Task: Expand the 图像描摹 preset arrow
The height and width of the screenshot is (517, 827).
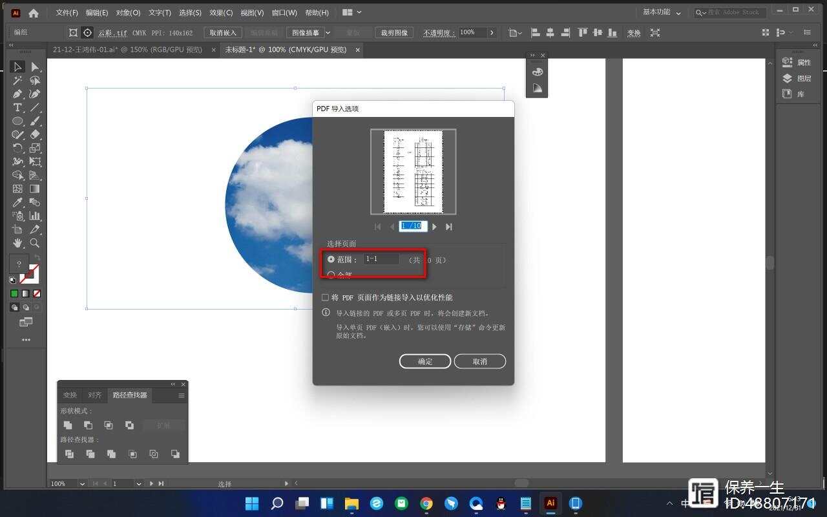Action: coord(328,32)
